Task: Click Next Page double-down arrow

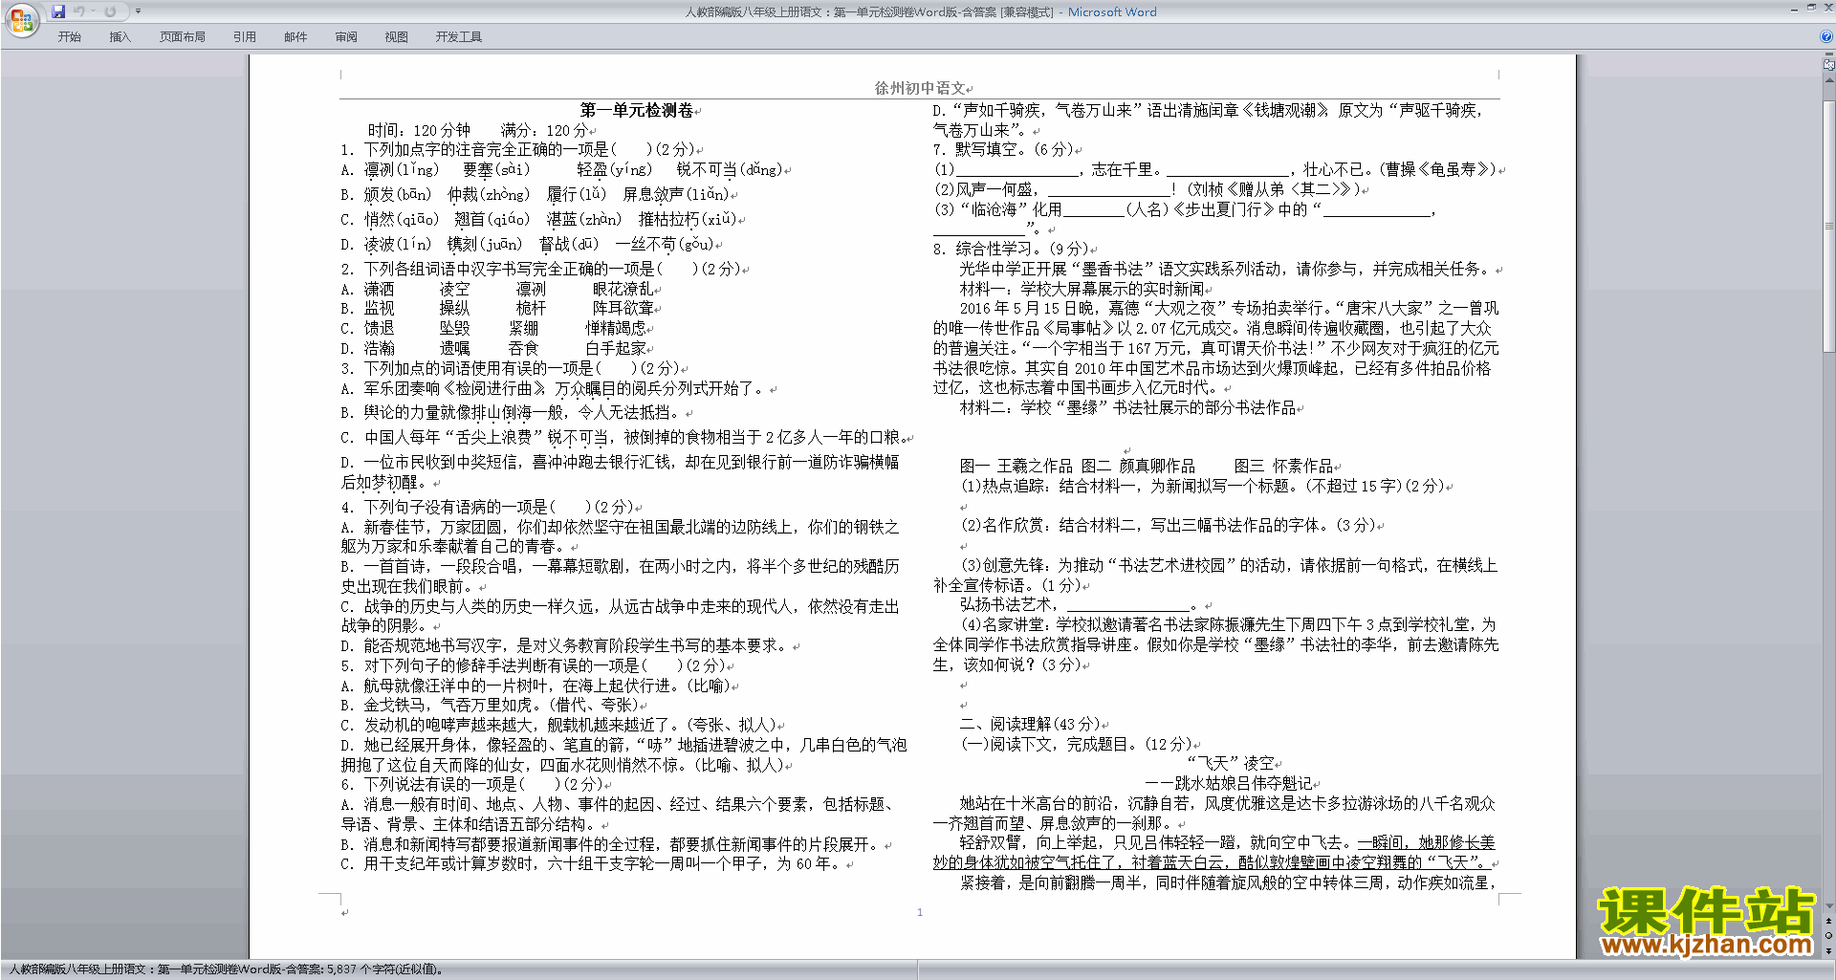Action: (x=1829, y=950)
